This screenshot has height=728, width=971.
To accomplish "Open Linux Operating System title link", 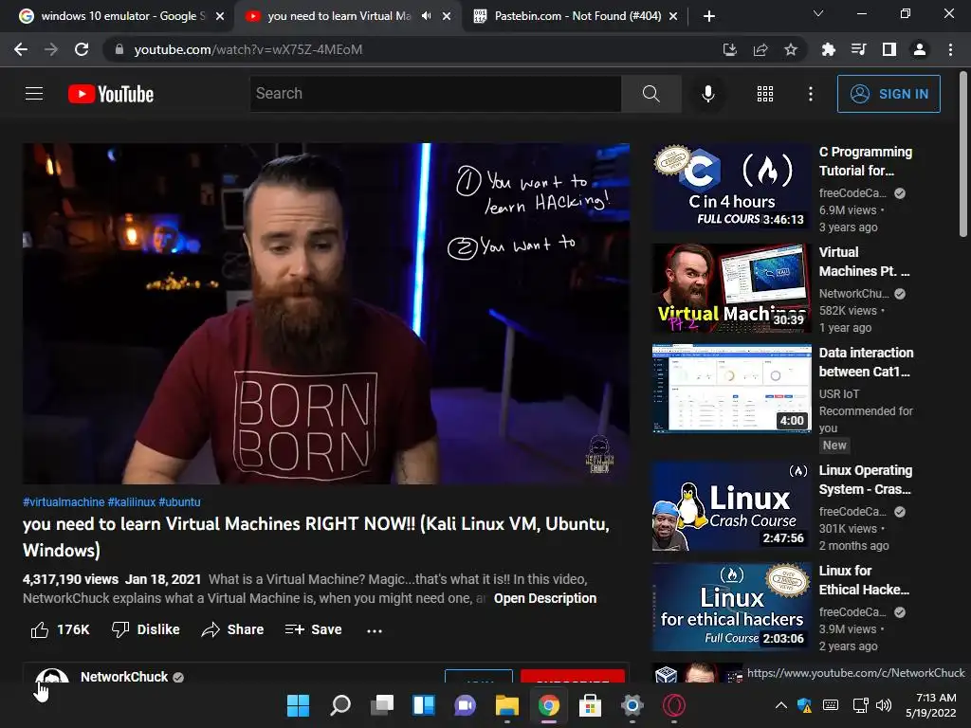I will click(x=865, y=480).
